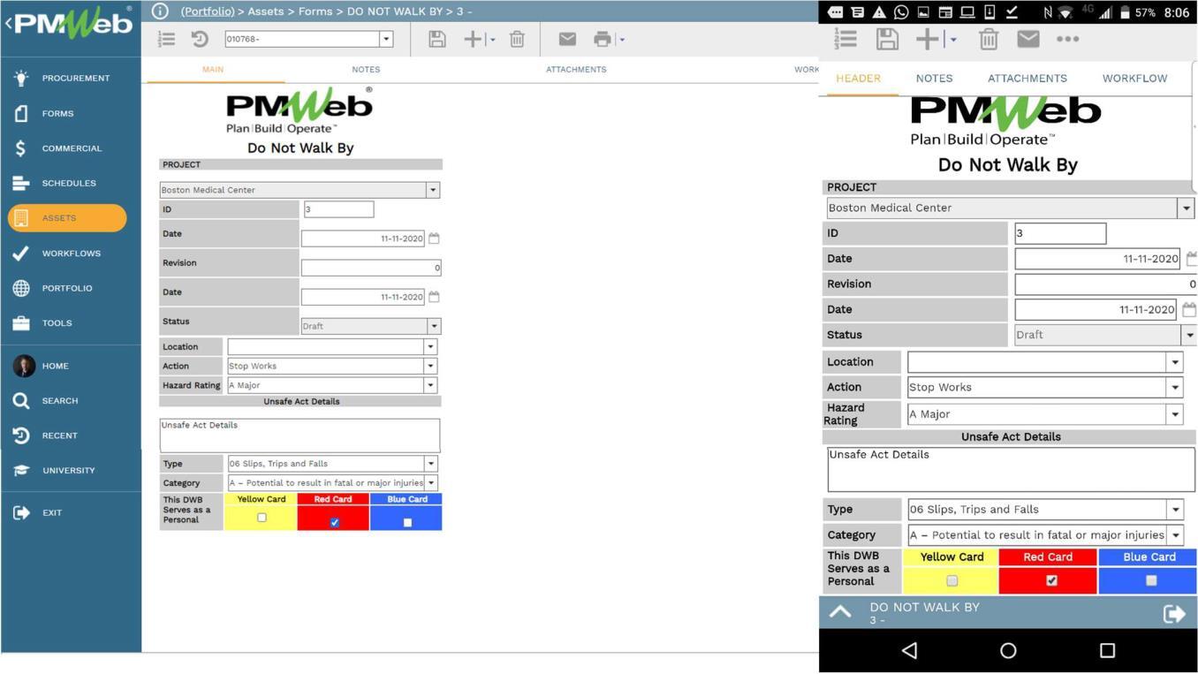Click Exit in sidebar
The height and width of the screenshot is (674, 1198).
click(x=38, y=512)
